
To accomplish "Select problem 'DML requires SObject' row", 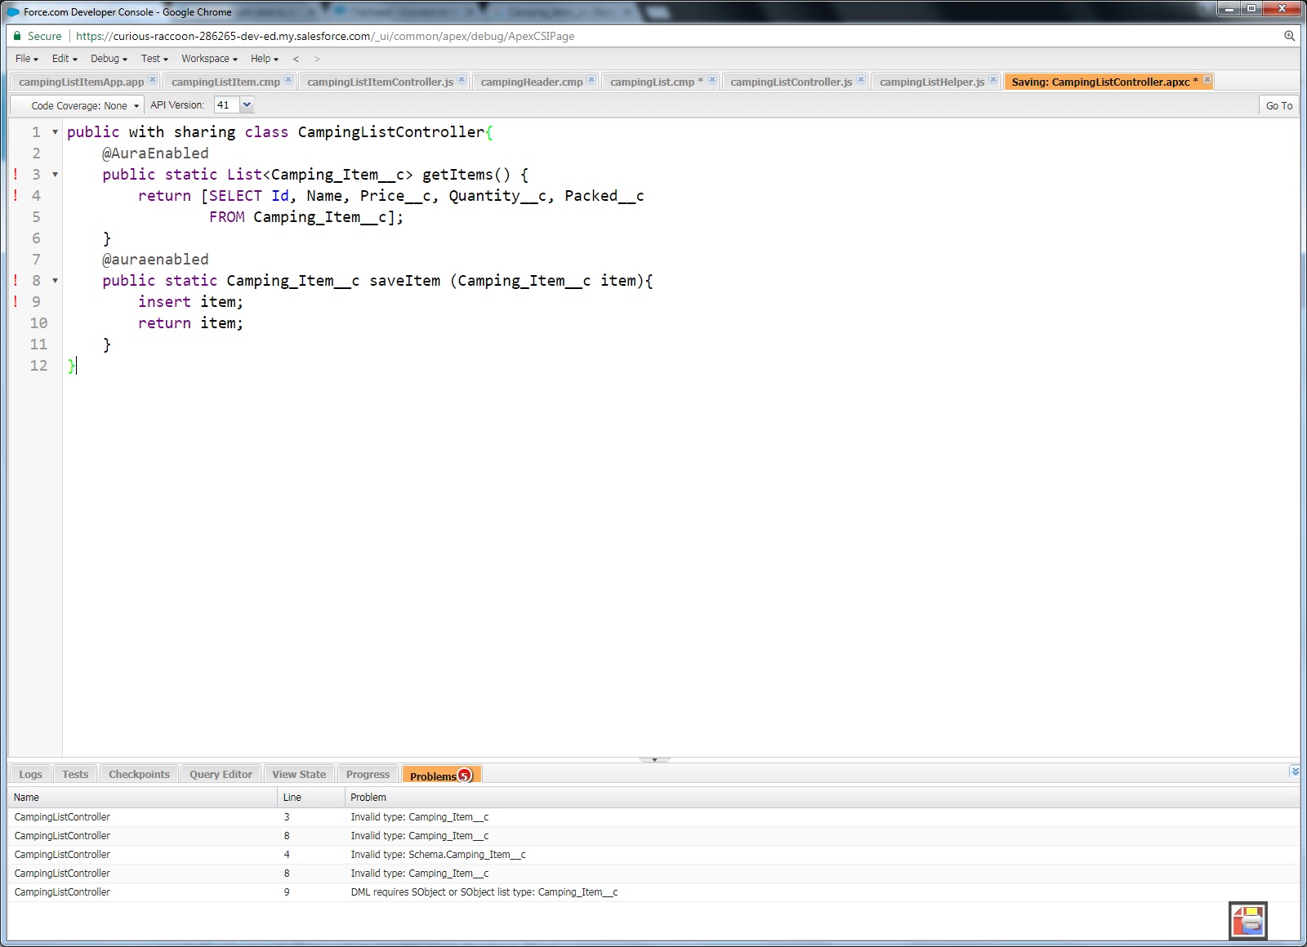I will coord(653,891).
